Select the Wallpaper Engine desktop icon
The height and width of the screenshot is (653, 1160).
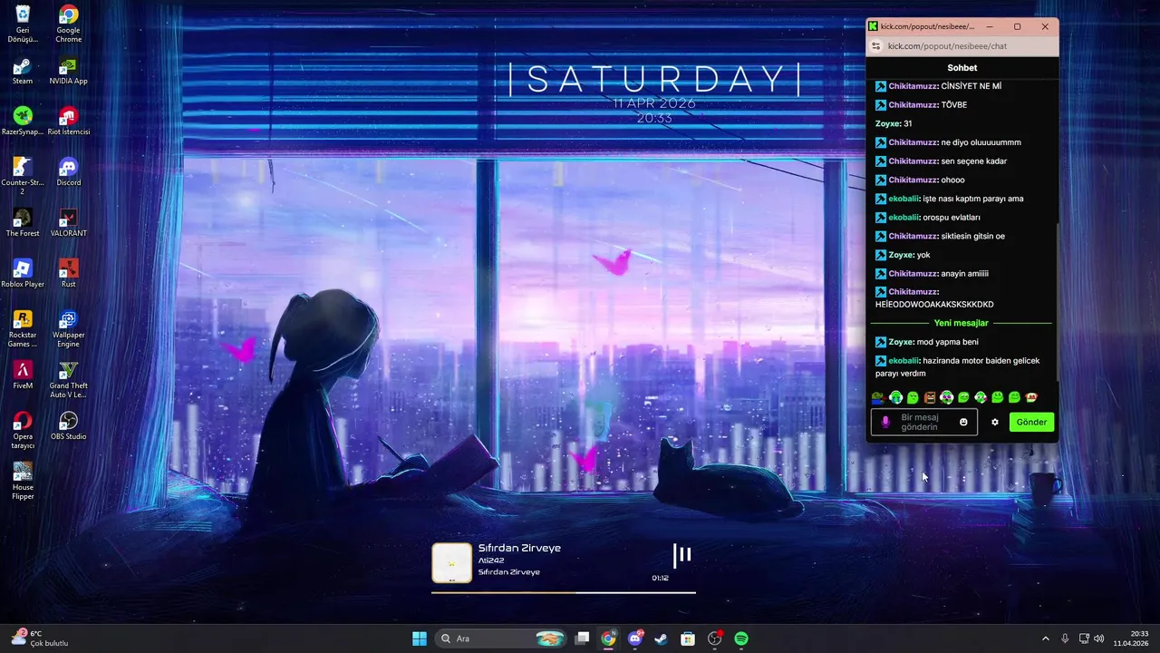68,328
